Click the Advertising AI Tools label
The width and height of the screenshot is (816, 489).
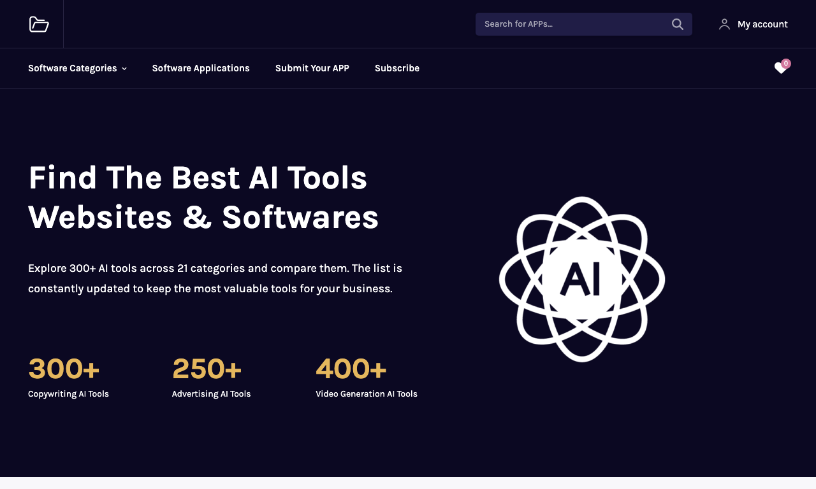[211, 394]
